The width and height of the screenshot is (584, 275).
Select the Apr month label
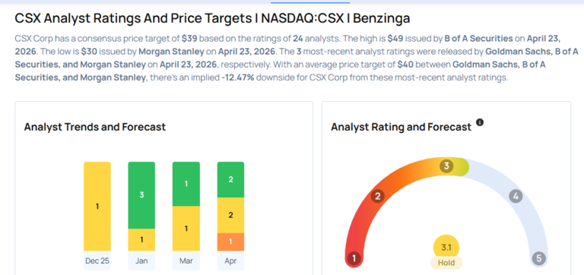pyautogui.click(x=230, y=261)
